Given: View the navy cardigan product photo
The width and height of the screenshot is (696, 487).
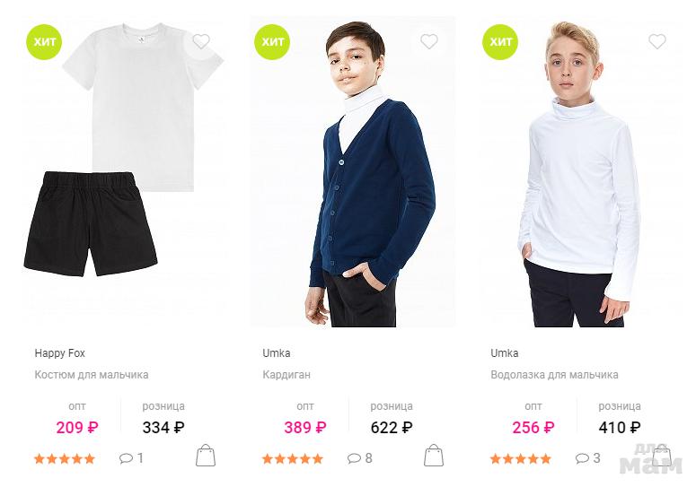Looking at the screenshot, I should (x=352, y=171).
